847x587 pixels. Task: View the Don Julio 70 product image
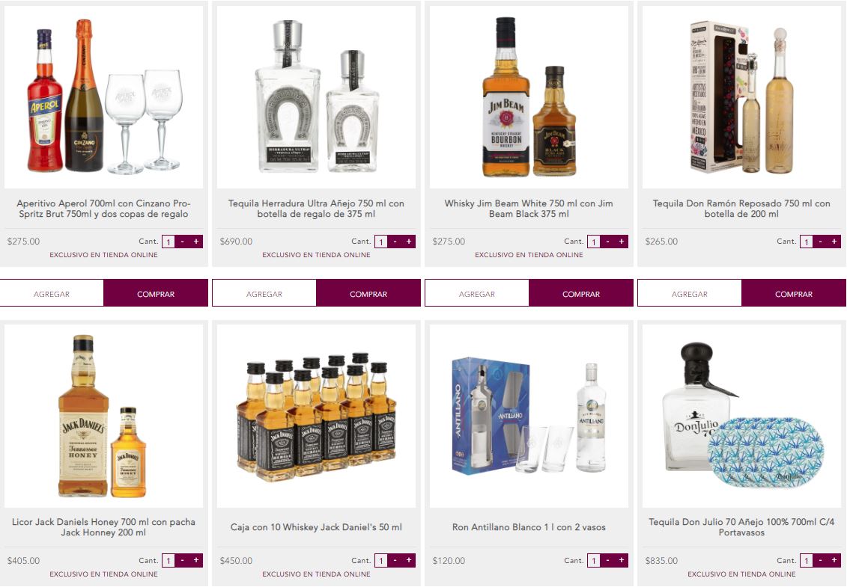tap(741, 416)
